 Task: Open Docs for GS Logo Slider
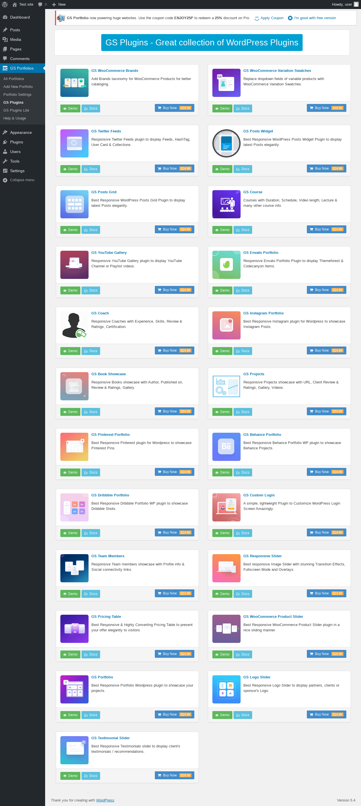click(x=243, y=715)
